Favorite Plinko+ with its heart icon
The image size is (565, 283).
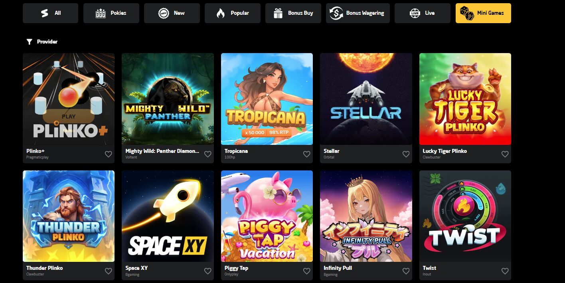[x=109, y=154]
